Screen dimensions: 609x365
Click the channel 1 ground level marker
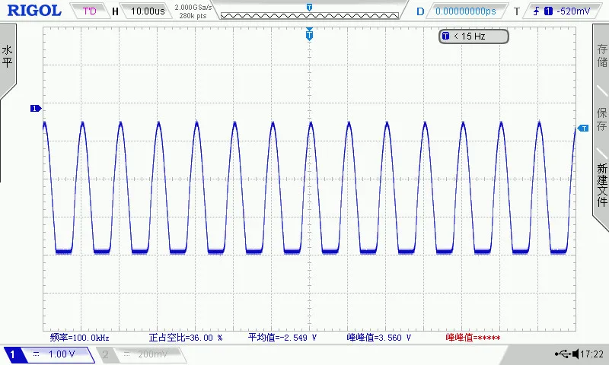[36, 109]
